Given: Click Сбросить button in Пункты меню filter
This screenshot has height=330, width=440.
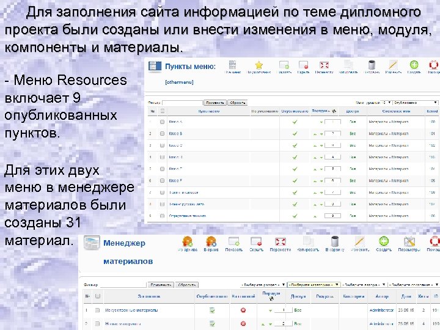Looking at the screenshot, I should (x=237, y=103).
